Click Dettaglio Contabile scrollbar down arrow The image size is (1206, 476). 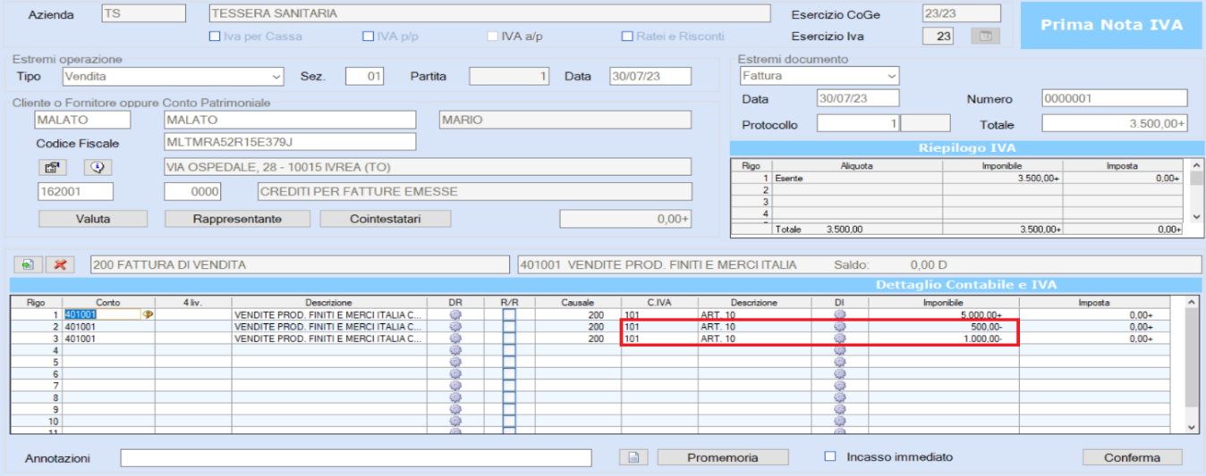coord(1190,428)
